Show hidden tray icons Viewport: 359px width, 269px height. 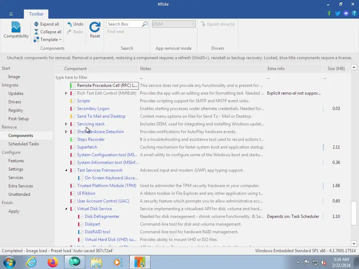[298, 262]
